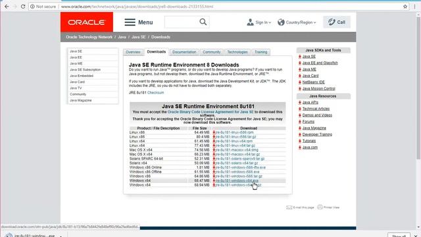Screen dimensions: 421x237
Task: Download jre-8u181-solaris-sparcv9.tar.gz
Action: click(240, 159)
